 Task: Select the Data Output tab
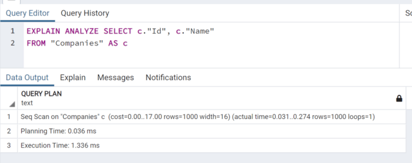[27, 78]
